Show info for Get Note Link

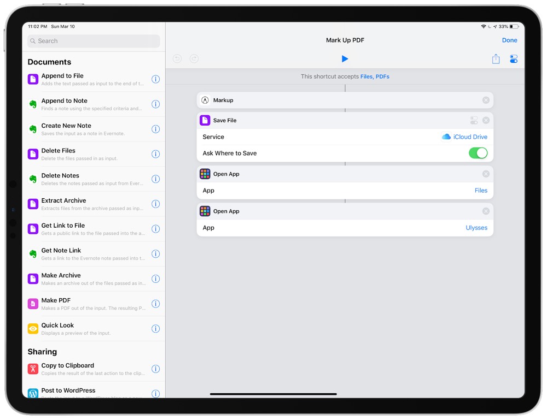tap(155, 254)
